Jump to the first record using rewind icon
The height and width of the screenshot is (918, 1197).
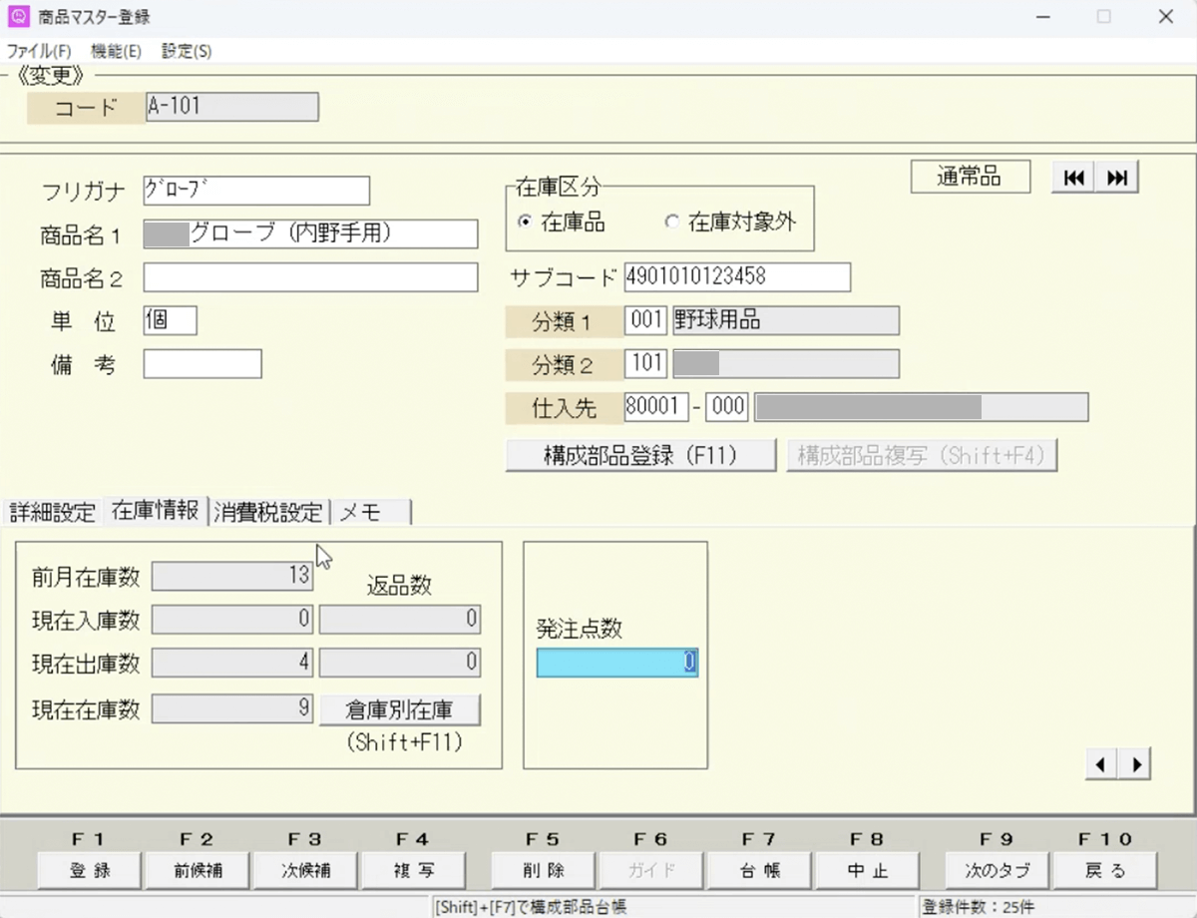(x=1074, y=178)
